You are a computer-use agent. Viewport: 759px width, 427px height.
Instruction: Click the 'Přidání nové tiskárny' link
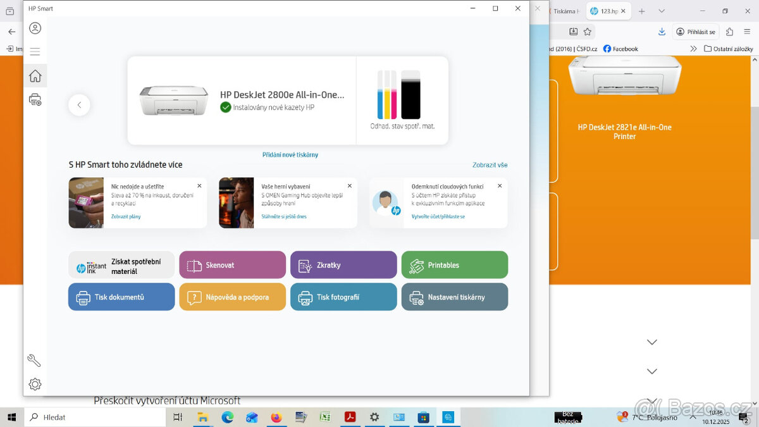tap(290, 155)
